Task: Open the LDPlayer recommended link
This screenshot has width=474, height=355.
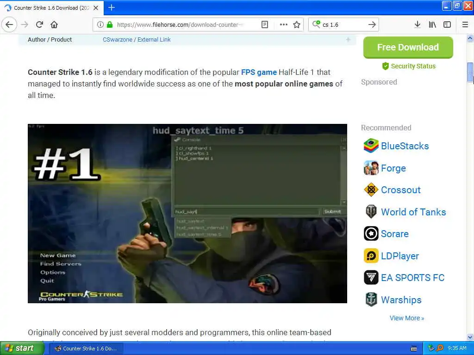Action: [x=400, y=256]
